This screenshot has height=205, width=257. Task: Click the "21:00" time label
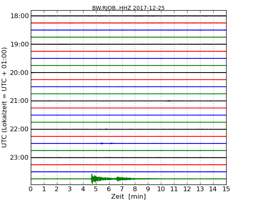[19, 101]
